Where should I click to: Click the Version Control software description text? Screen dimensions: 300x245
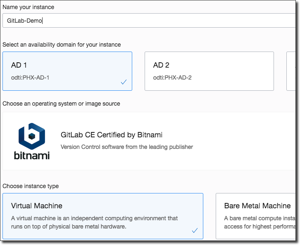[x=126, y=147]
